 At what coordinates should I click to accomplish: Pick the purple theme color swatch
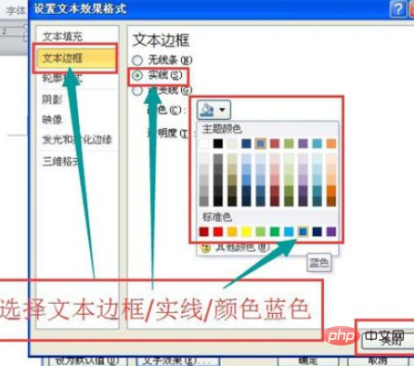coord(303,143)
